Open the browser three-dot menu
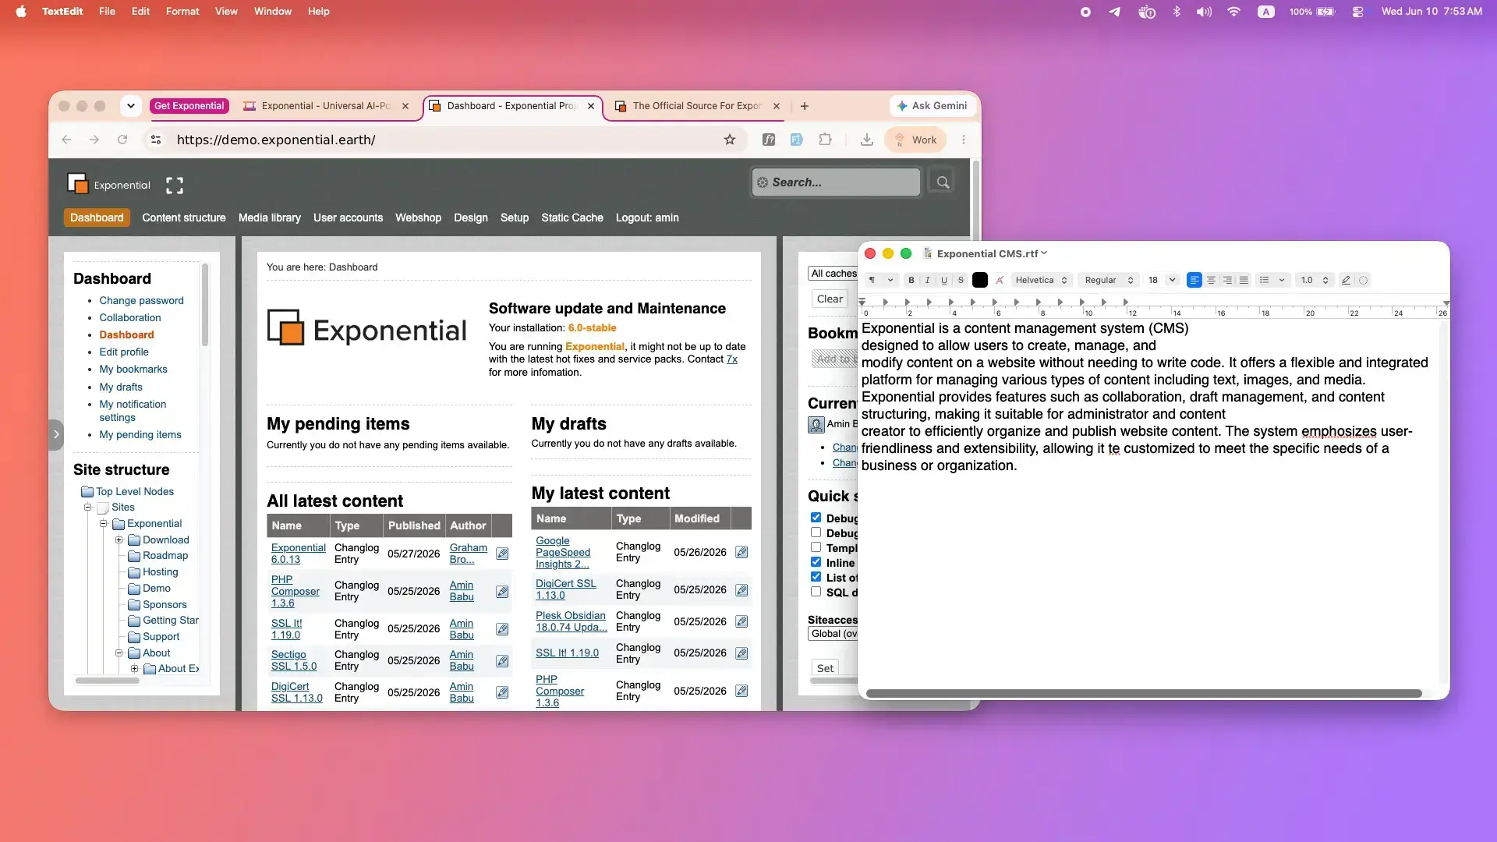This screenshot has width=1497, height=842. (964, 140)
